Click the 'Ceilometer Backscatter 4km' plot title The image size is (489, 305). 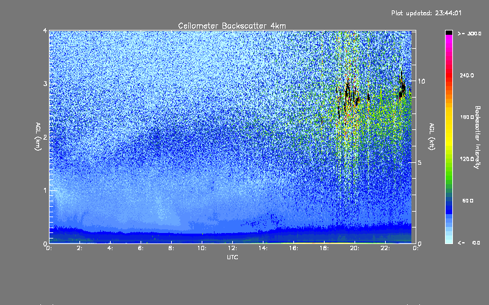pos(232,26)
